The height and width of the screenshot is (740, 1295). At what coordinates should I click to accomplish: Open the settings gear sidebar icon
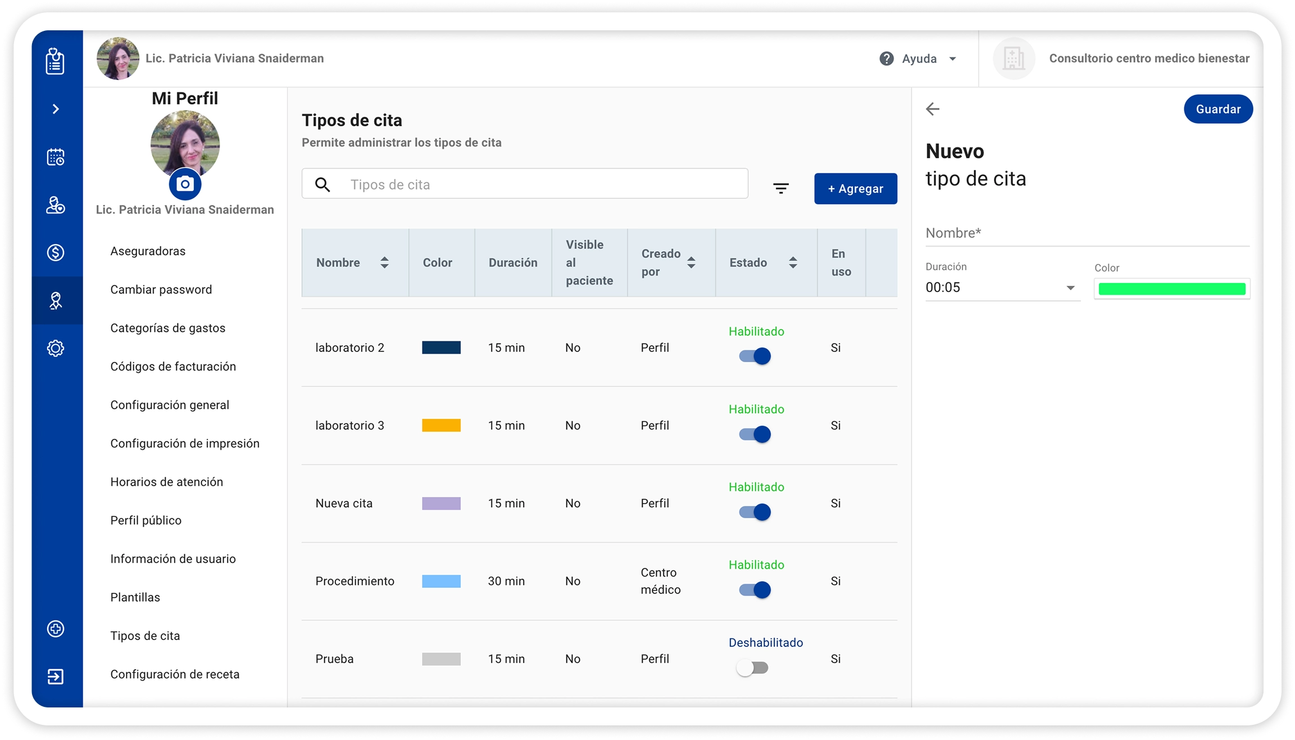[55, 349]
